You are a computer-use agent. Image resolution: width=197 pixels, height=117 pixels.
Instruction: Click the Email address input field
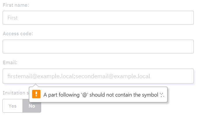pos(98,76)
